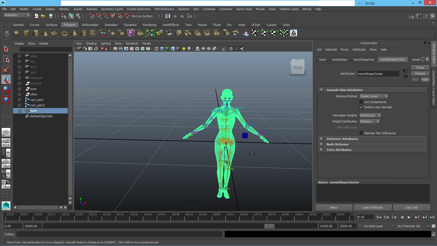
Task: Select eyes in the Outliner
Action: pyautogui.click(x=33, y=89)
